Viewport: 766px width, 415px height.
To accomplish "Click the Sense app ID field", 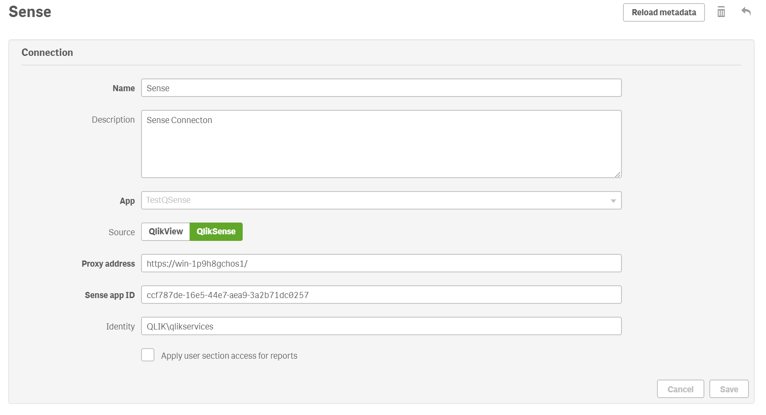I will [381, 295].
